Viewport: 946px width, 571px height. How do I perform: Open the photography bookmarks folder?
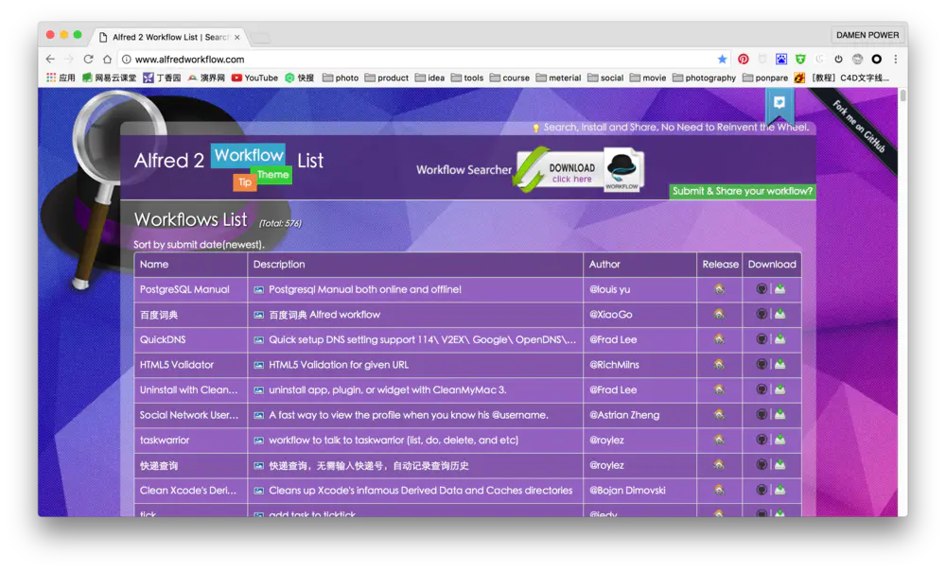tap(704, 78)
